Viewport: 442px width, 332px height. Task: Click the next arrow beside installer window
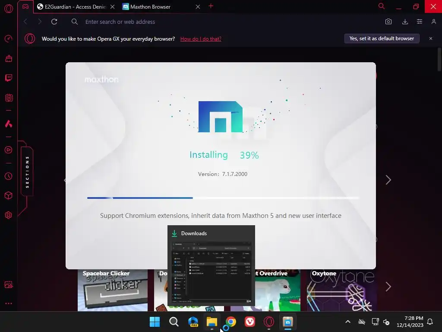388,180
